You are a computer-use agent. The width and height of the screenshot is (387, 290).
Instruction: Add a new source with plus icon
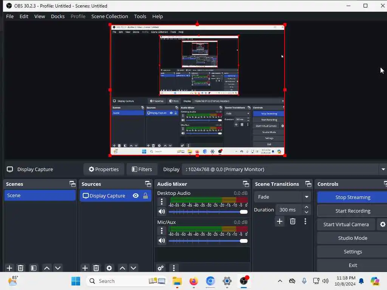(85, 268)
